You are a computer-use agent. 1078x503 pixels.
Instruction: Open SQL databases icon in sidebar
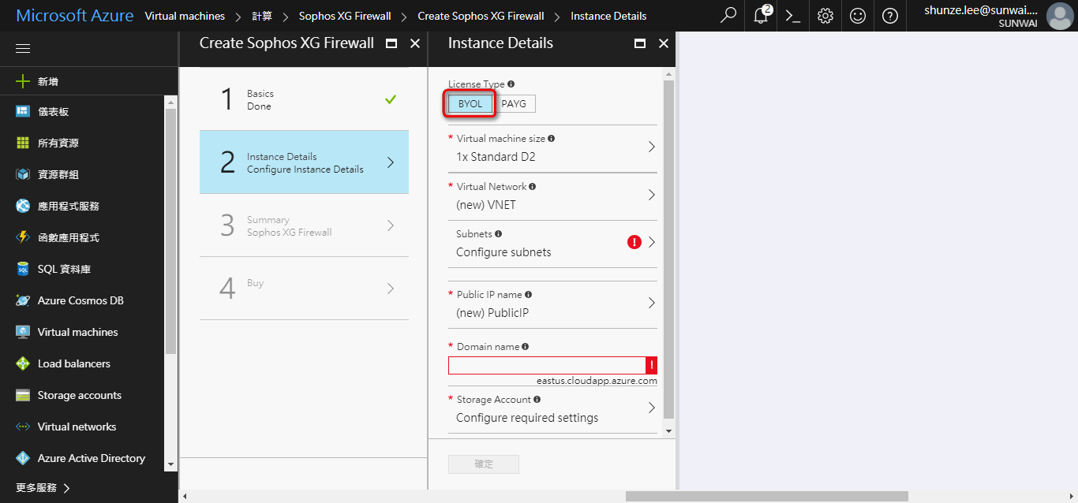pos(23,269)
